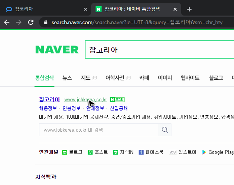Viewport: 234px width, 185px height.
Task: Open the 신입공채 sublink
Action: pos(118,108)
